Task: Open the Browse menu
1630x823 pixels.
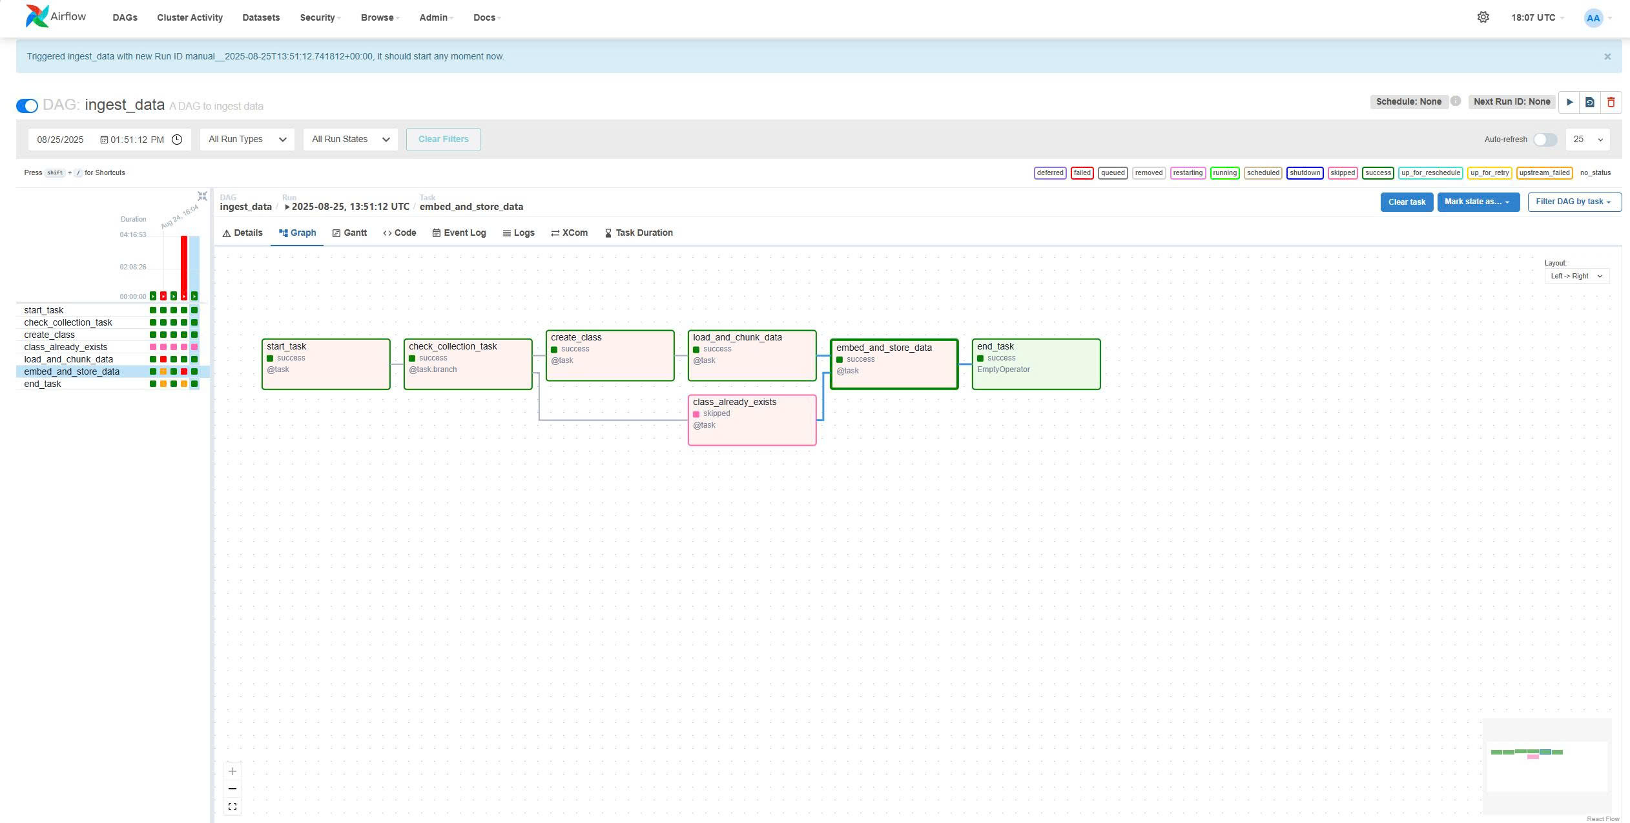Action: click(380, 17)
